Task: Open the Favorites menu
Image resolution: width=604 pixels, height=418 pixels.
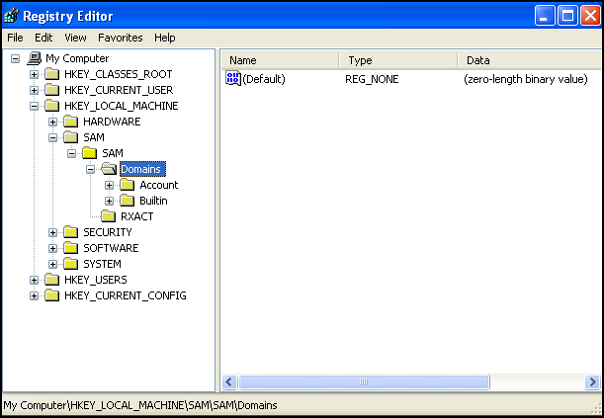Action: [x=121, y=38]
